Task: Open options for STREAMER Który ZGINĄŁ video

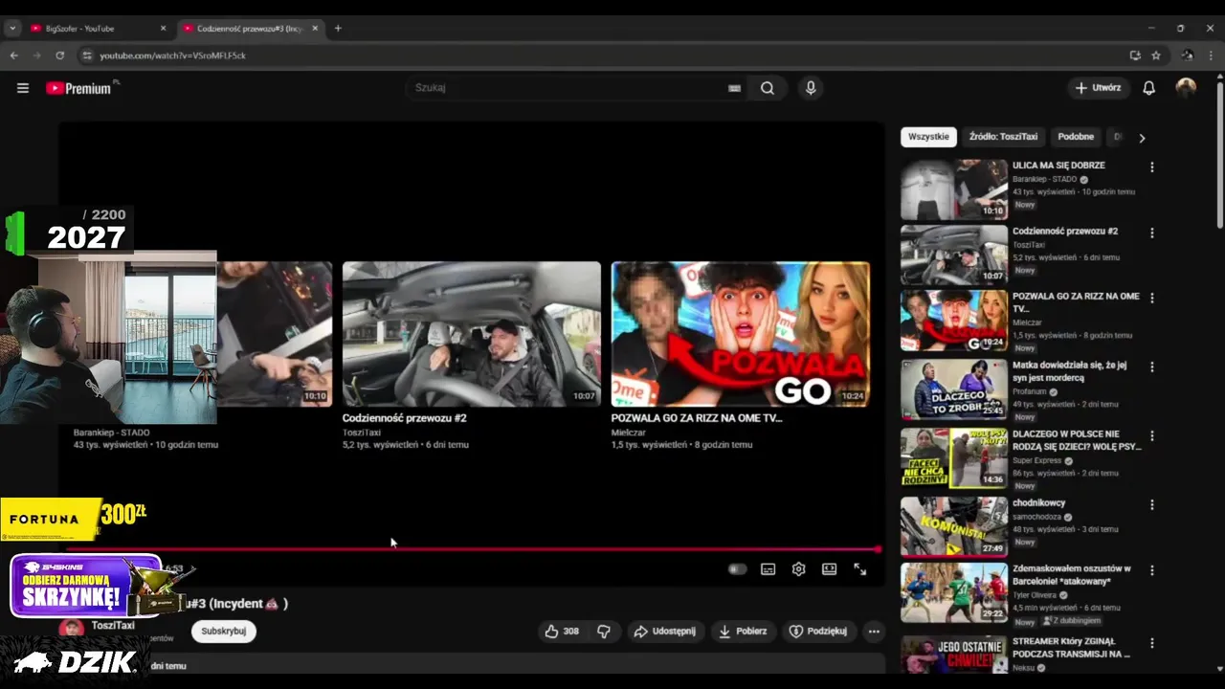Action: [x=1151, y=643]
